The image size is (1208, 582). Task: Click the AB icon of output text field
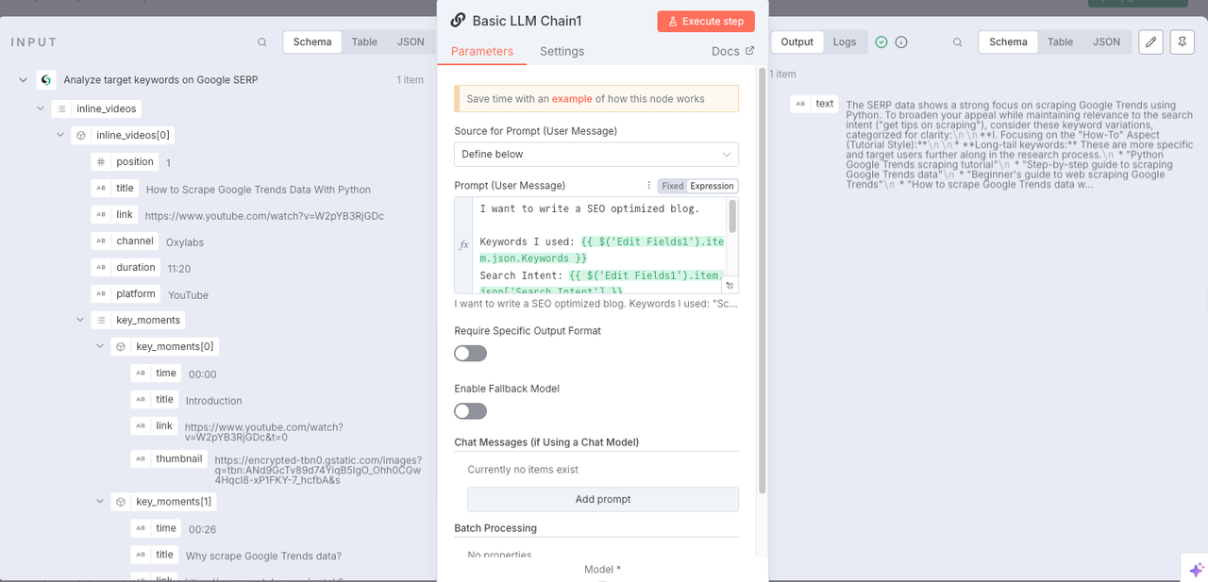(800, 104)
